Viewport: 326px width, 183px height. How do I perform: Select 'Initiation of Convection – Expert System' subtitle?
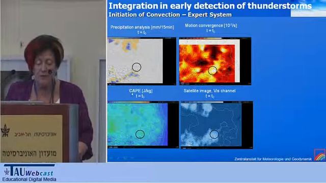(x=170, y=15)
